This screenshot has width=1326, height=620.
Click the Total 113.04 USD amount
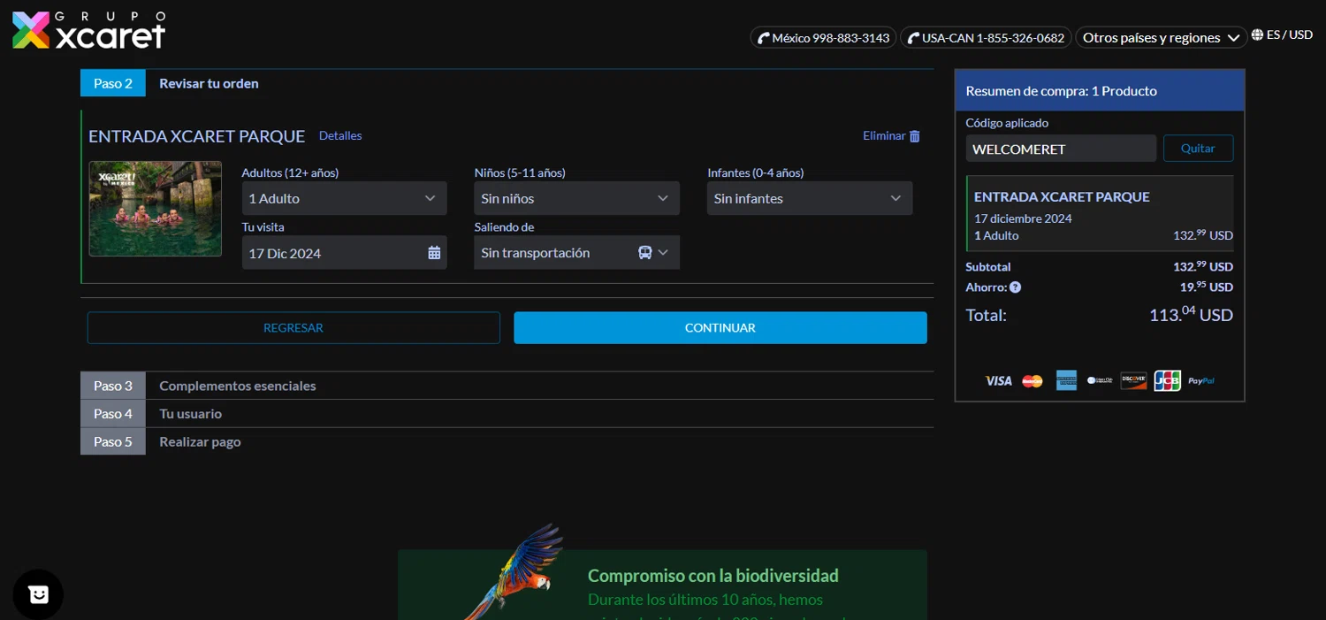click(1191, 315)
